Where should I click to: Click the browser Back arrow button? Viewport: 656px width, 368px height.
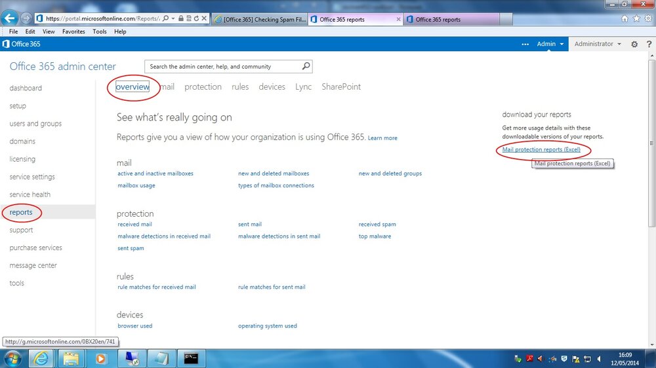click(10, 18)
